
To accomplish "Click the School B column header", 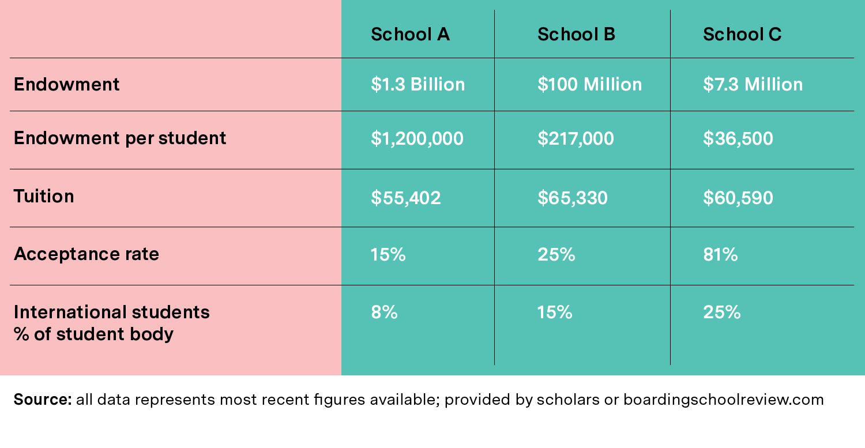I will pyautogui.click(x=576, y=35).
